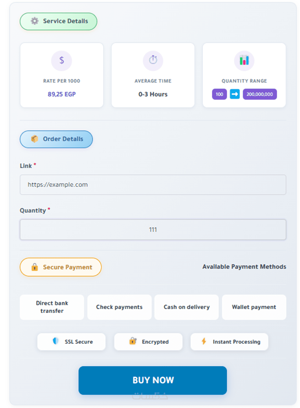300x408 pixels.
Task: Click the bar chart quantity icon
Action: pos(244,60)
